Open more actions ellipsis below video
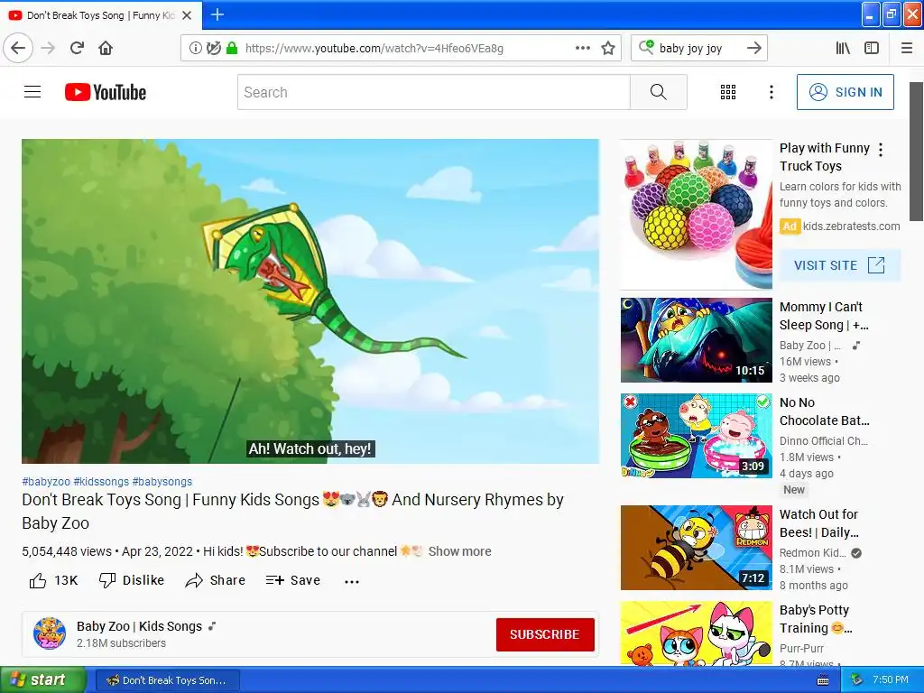 [x=352, y=582]
